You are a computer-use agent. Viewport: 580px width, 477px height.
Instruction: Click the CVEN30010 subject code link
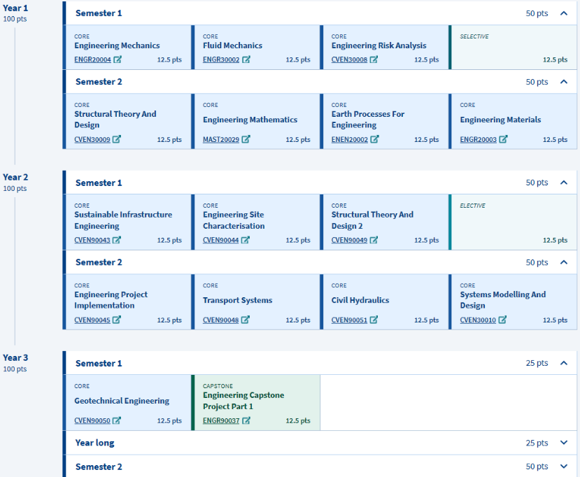478,320
